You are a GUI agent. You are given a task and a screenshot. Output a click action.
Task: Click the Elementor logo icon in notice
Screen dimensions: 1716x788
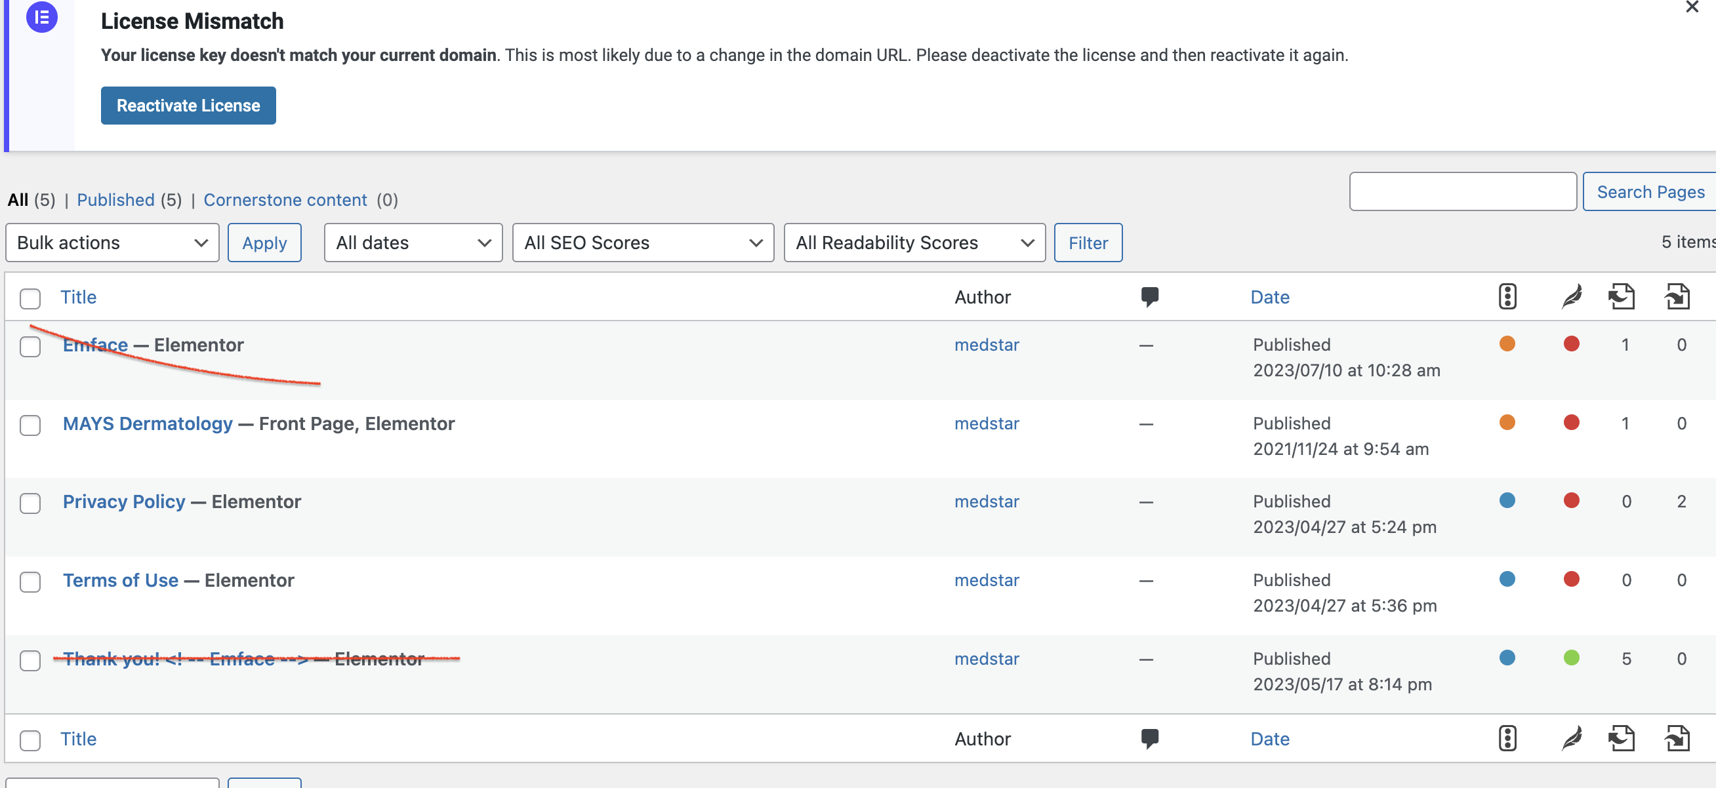41,16
